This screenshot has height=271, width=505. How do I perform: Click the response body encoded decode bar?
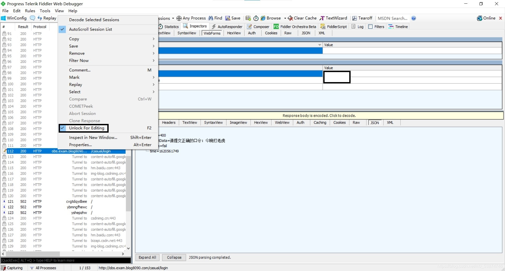pos(319,116)
